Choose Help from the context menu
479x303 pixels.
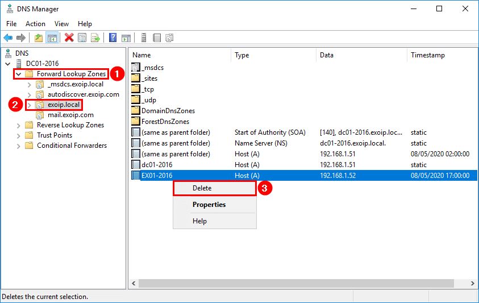click(214, 221)
